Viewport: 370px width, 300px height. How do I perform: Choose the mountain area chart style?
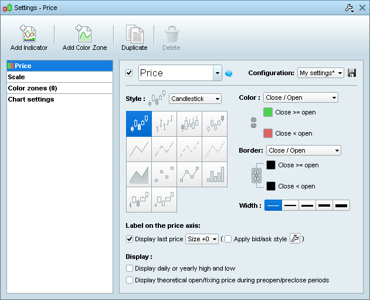[x=139, y=174]
